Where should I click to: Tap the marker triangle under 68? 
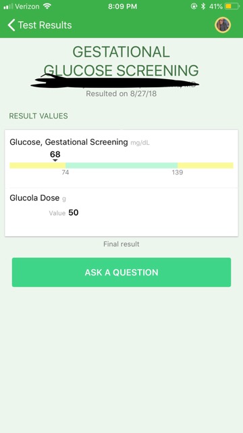(55, 160)
